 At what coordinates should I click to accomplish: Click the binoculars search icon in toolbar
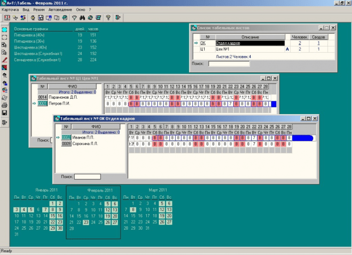pos(82,18)
